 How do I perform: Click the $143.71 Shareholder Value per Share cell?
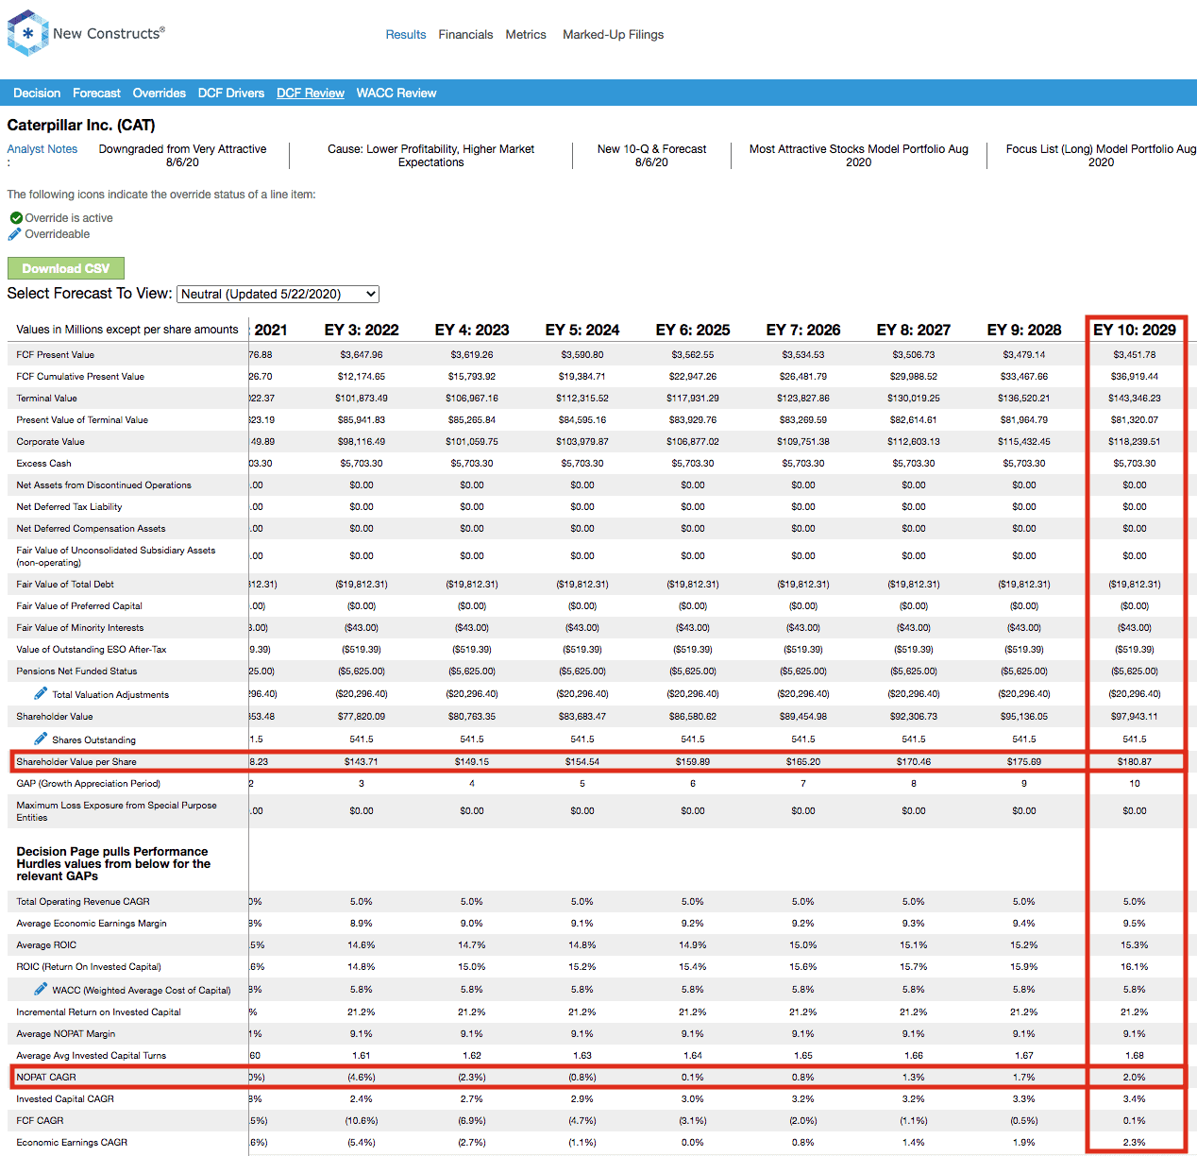point(362,761)
